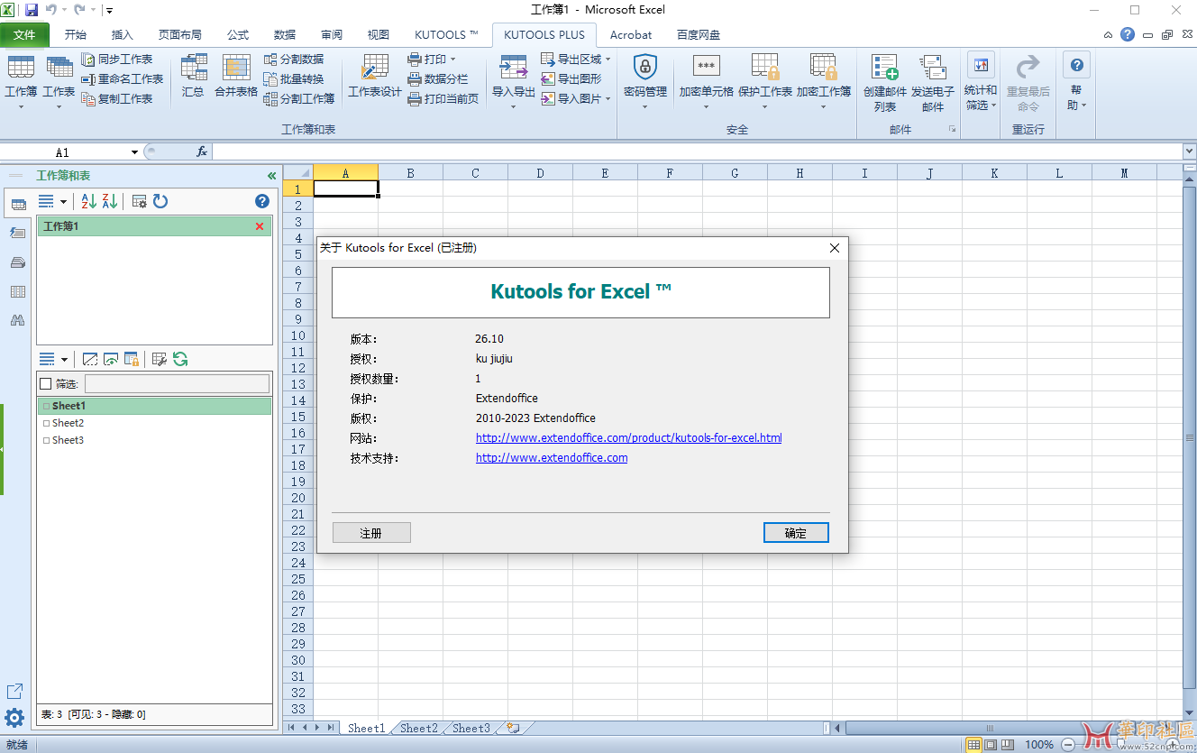Click the sort A to Z icon in pane
This screenshot has width=1197, height=753.
tap(88, 201)
